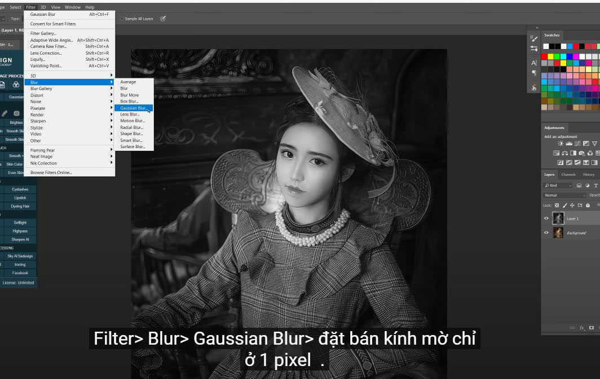Open Camera Raw Filter...
This screenshot has height=379, width=600.
[x=69, y=46]
